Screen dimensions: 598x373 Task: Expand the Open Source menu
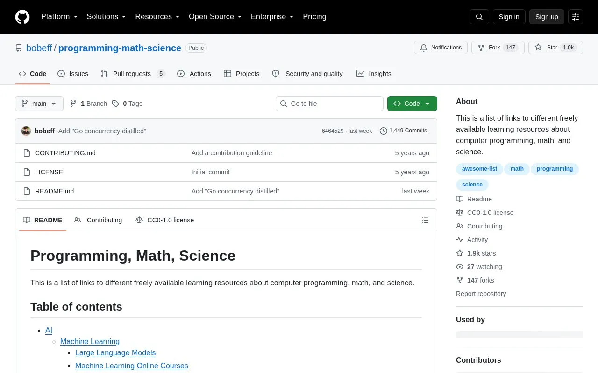215,17
